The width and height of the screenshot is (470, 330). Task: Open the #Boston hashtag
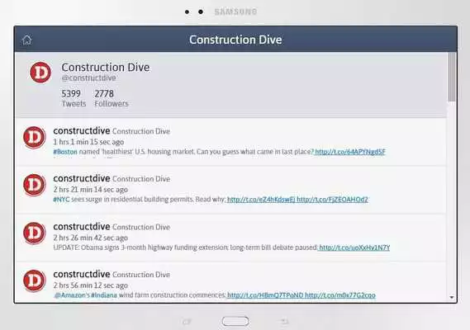[65, 152]
